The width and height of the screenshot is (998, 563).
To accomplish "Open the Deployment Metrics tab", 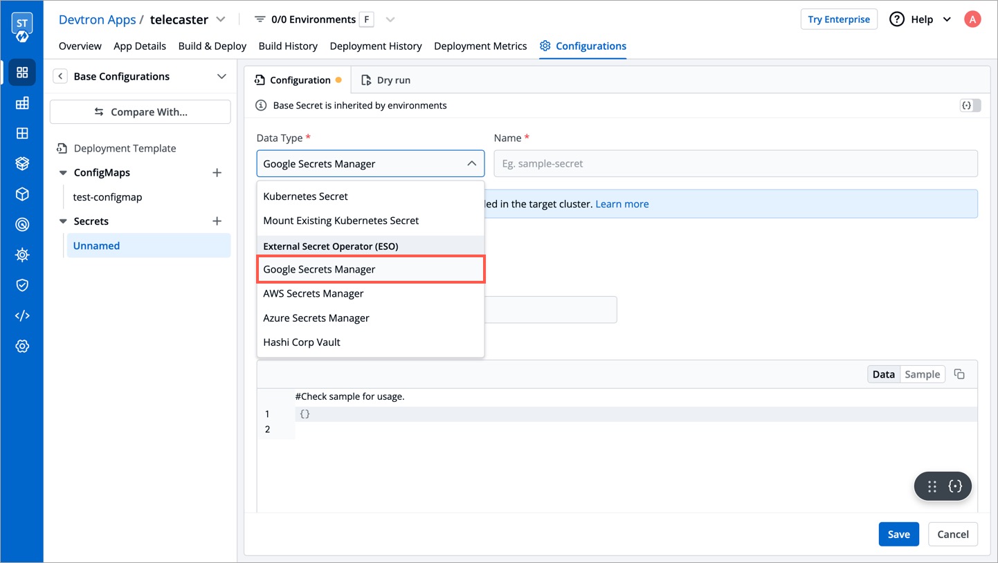I will pos(480,46).
